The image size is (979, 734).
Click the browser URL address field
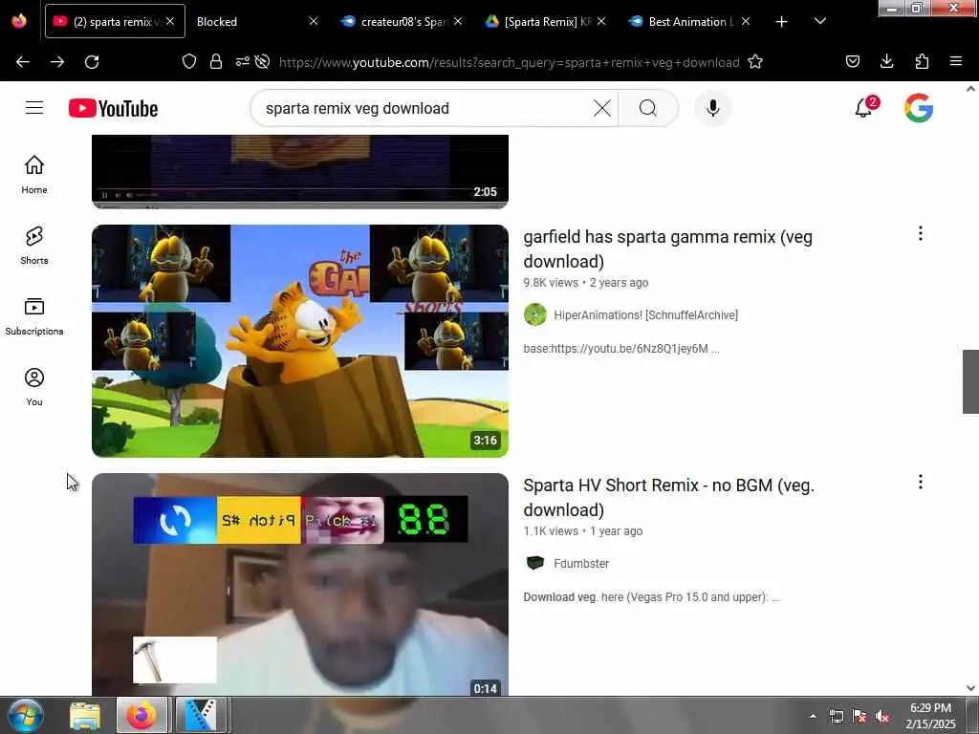[509, 62]
